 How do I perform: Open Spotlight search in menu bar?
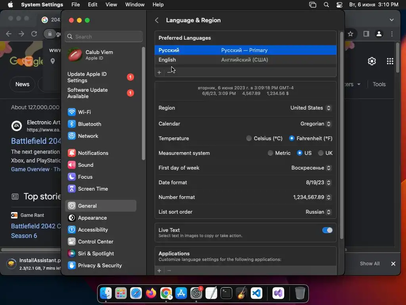tap(326, 5)
